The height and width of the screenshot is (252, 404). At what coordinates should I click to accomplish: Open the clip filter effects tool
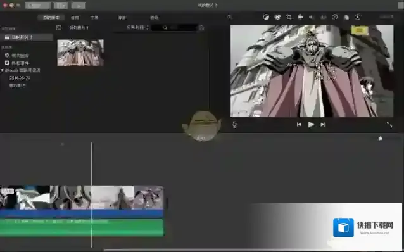click(346, 17)
